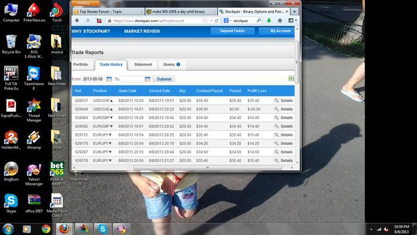The height and width of the screenshot is (235, 417).
Task: Click Firefox home button
Action: [280, 20]
